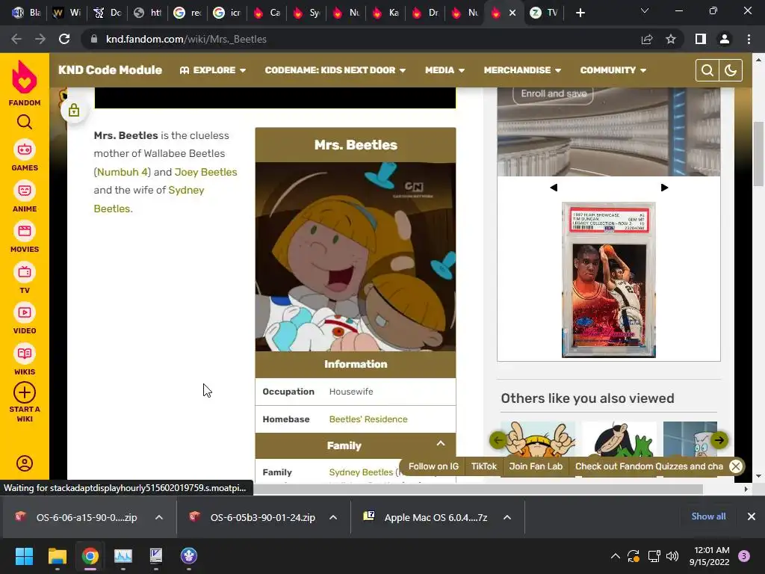Close the downloads bar
Viewport: 765px width, 574px height.
point(752,516)
